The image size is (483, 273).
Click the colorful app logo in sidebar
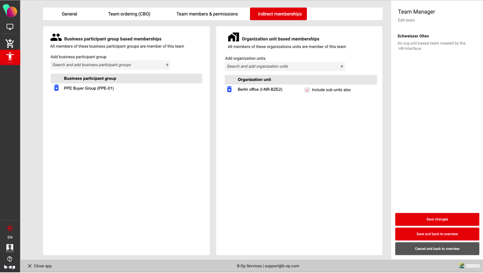(10, 11)
